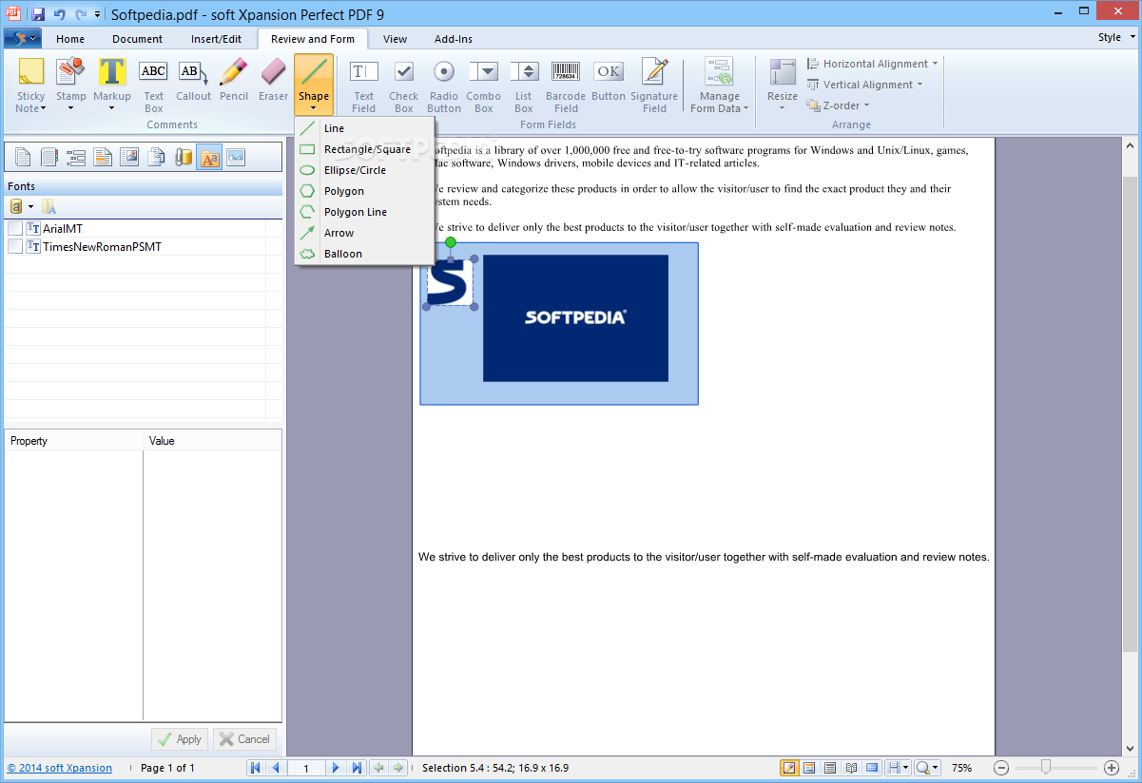Screen dimensions: 1142x783
Task: Jump to the last page
Action: [357, 768]
